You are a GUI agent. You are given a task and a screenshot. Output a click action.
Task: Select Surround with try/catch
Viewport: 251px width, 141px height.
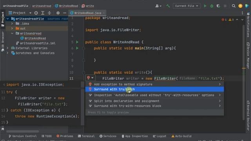click(154, 89)
